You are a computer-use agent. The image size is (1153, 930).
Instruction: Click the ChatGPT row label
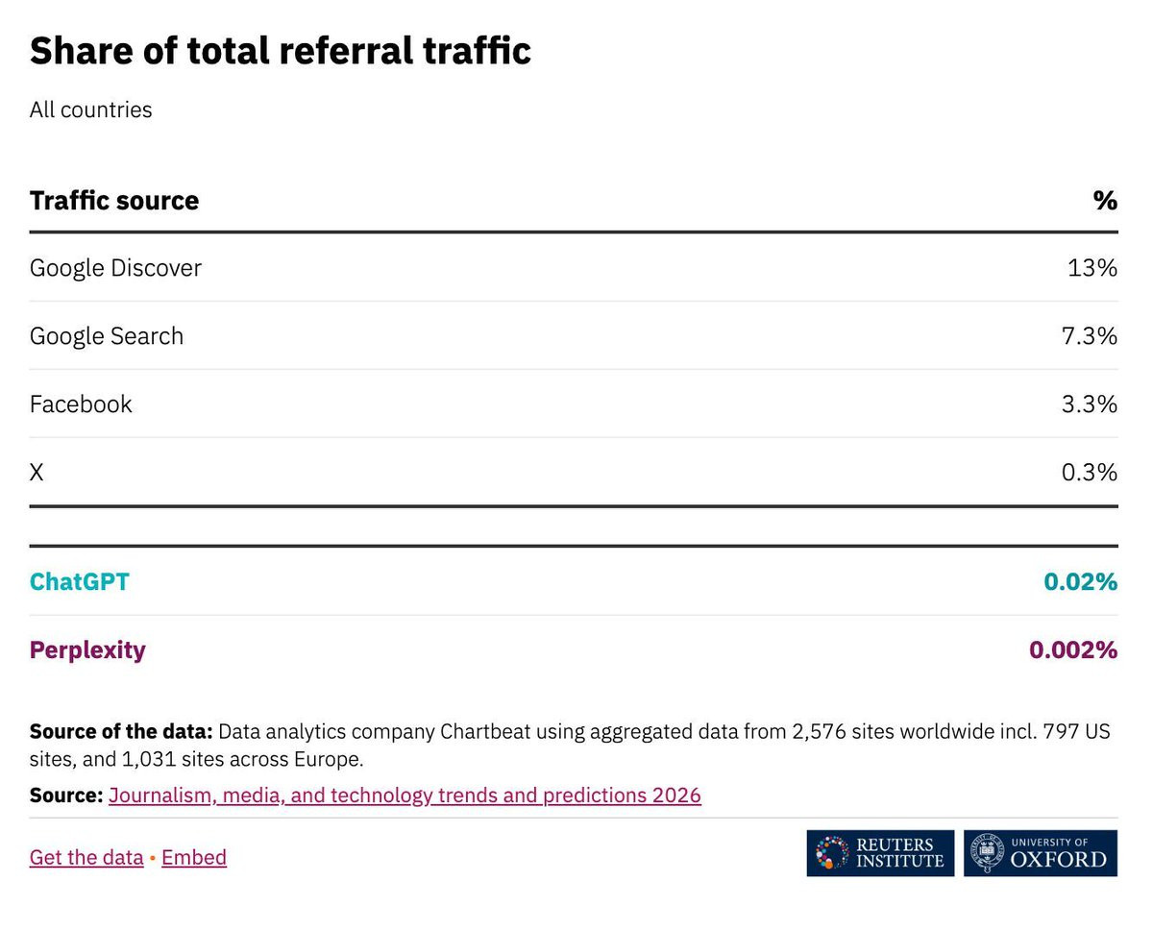pos(80,582)
